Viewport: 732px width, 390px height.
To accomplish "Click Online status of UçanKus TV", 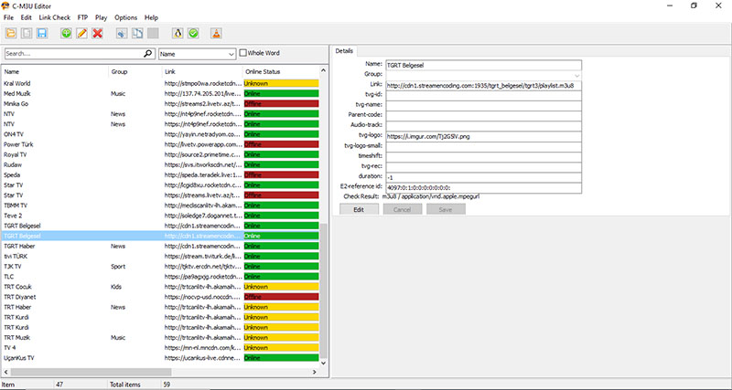I will click(x=281, y=358).
